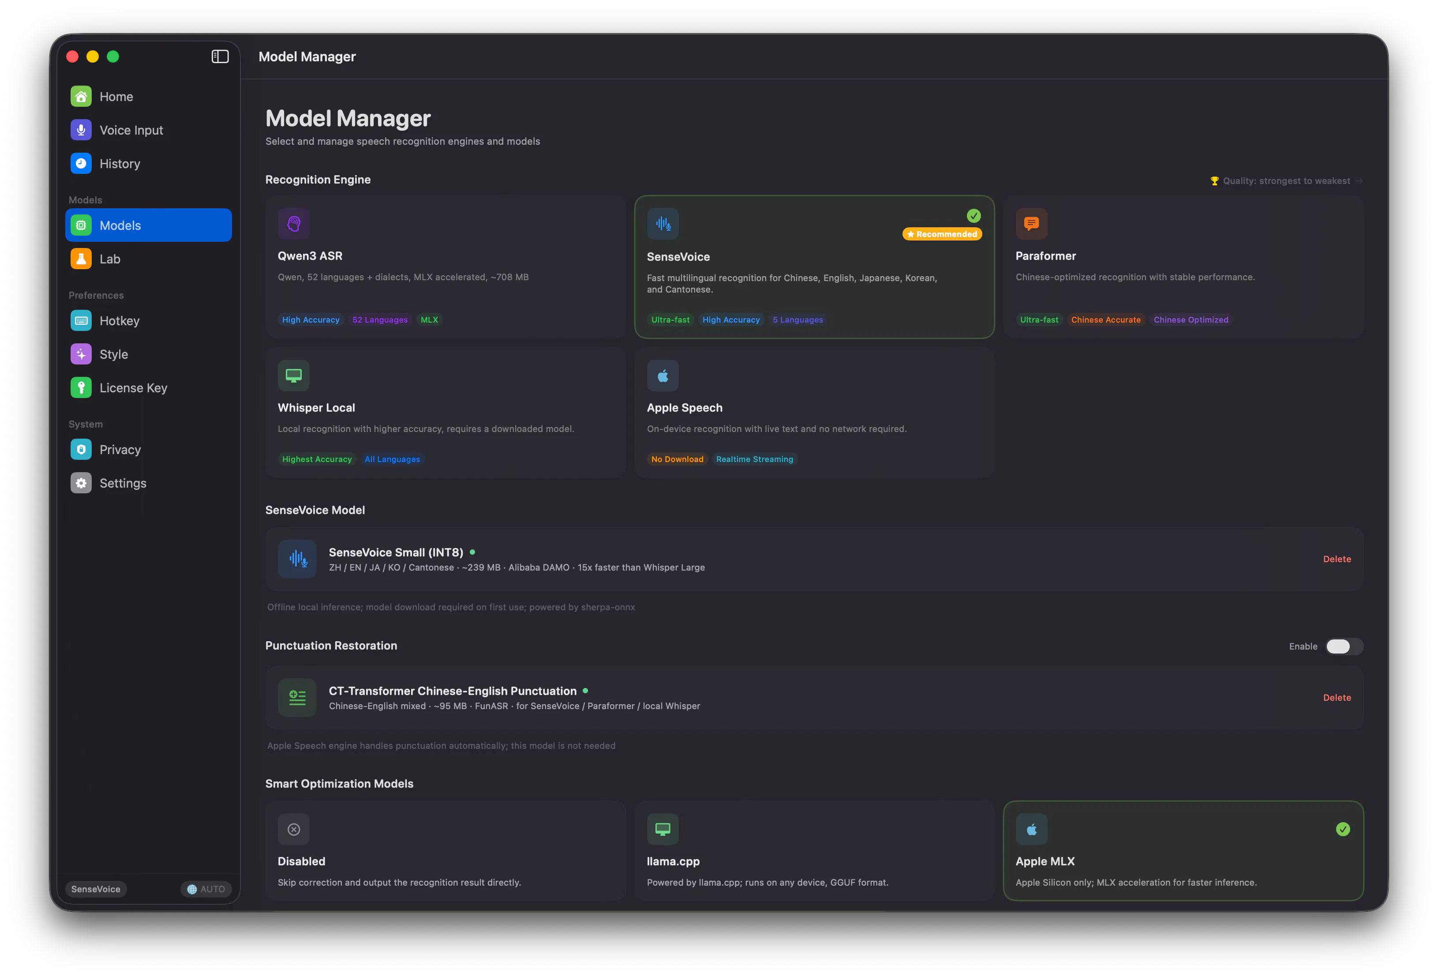The width and height of the screenshot is (1438, 977).
Task: Click the CT-Transformer Chinese-English Punctuation title
Action: (452, 691)
